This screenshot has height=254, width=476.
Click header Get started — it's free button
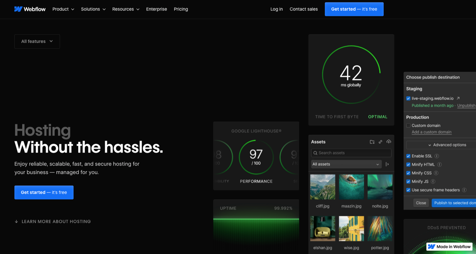354,9
